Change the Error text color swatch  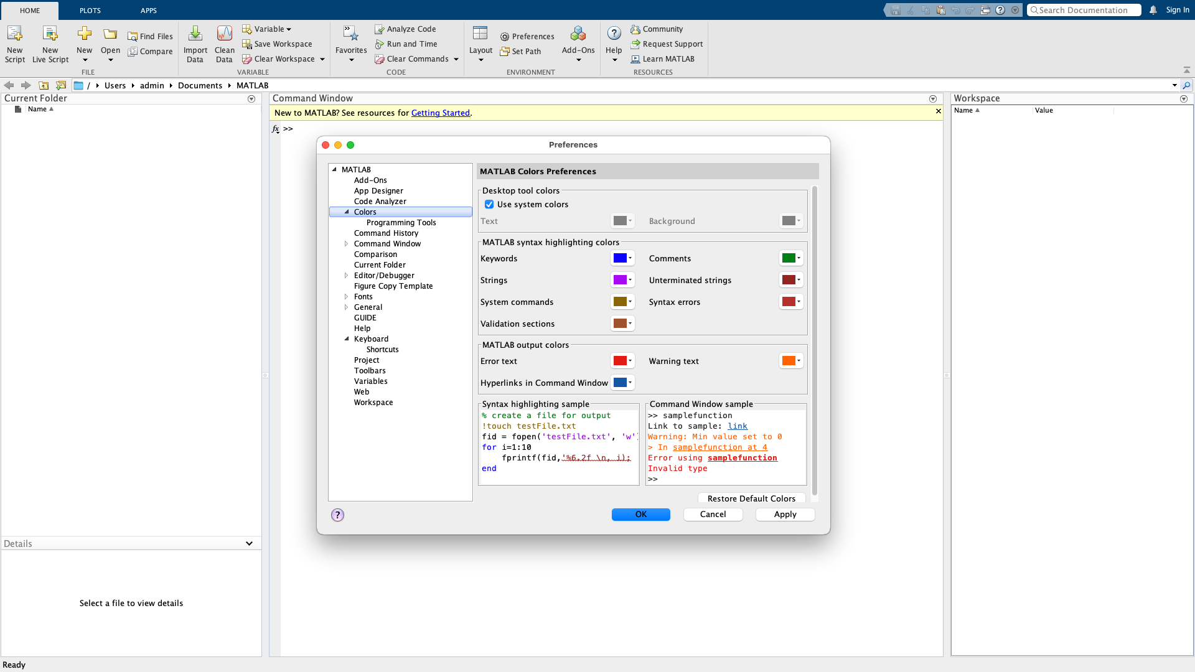tap(622, 361)
